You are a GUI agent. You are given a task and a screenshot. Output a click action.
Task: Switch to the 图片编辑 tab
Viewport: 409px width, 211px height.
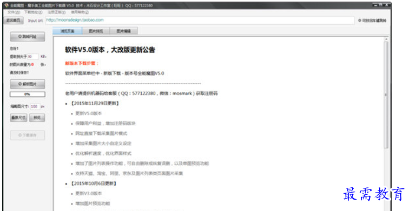tap(123, 31)
